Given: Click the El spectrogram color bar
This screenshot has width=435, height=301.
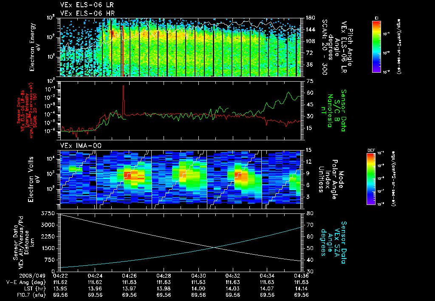Looking at the screenshot, I should tap(376, 47).
